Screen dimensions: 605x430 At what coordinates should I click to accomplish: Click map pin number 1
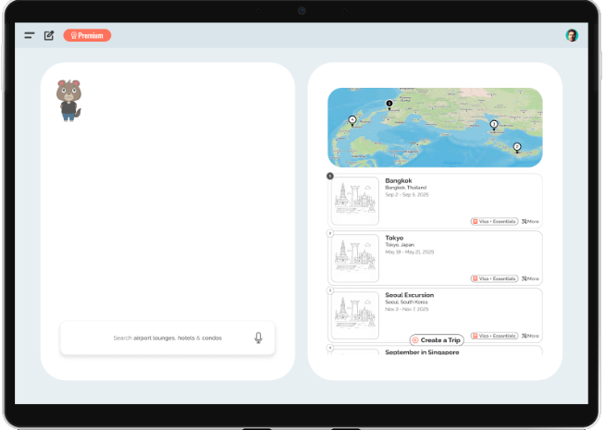(x=389, y=104)
